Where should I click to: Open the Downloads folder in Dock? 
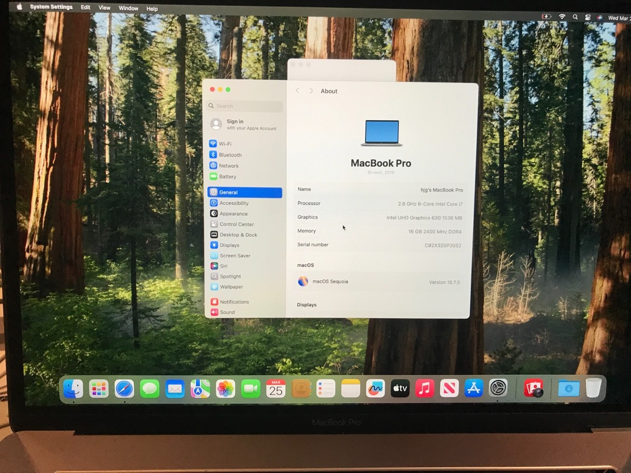coord(568,388)
